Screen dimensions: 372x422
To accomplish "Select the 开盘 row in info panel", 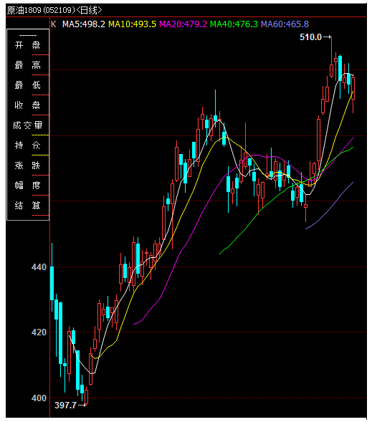I will pyautogui.click(x=28, y=45).
